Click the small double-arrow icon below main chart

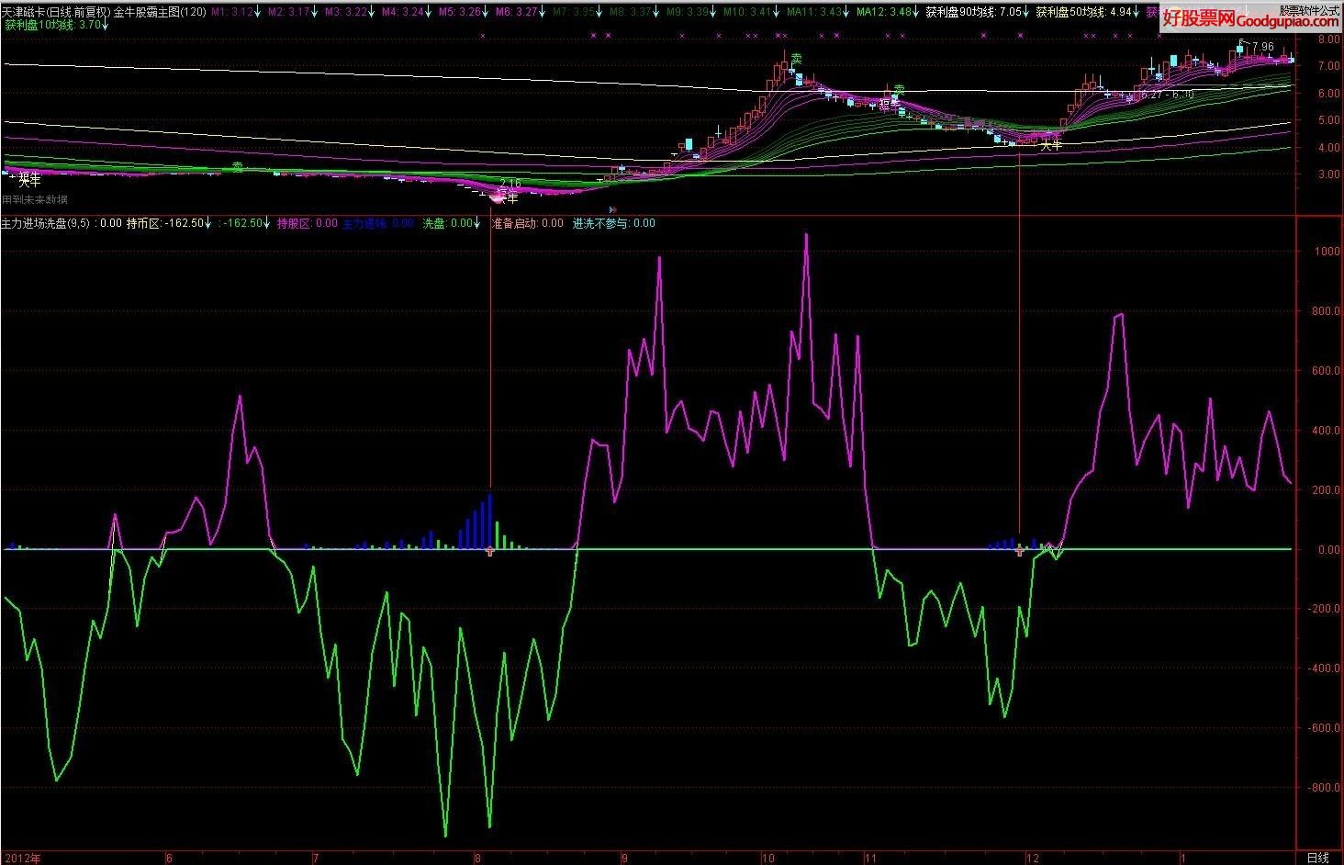coord(612,210)
